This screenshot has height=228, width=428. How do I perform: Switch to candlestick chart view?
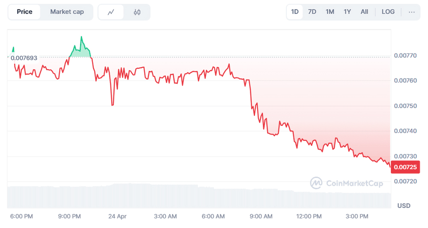tap(137, 12)
